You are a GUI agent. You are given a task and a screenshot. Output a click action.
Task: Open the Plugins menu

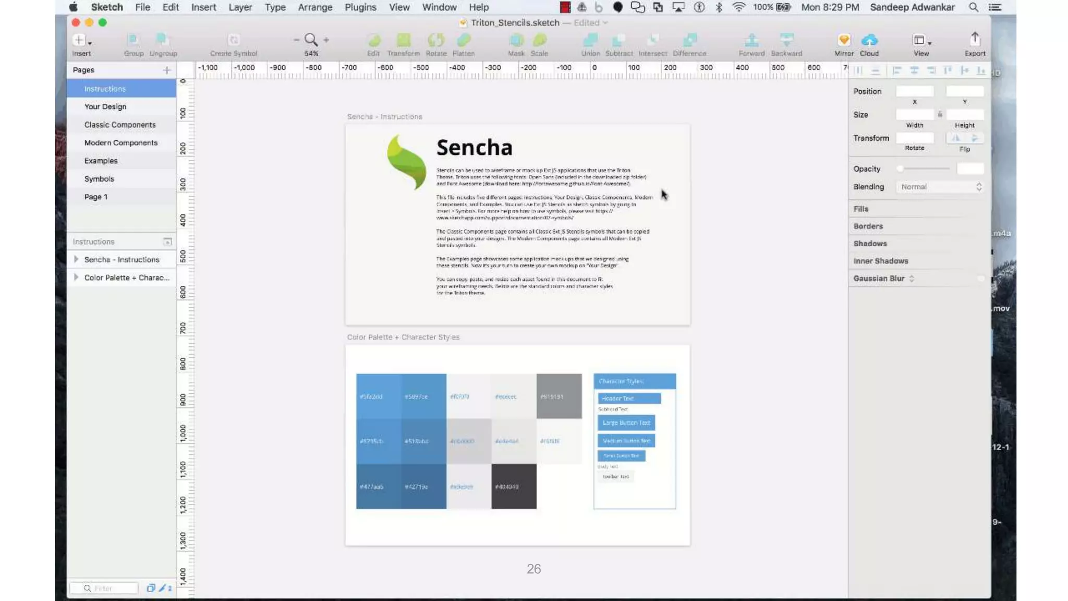click(360, 7)
